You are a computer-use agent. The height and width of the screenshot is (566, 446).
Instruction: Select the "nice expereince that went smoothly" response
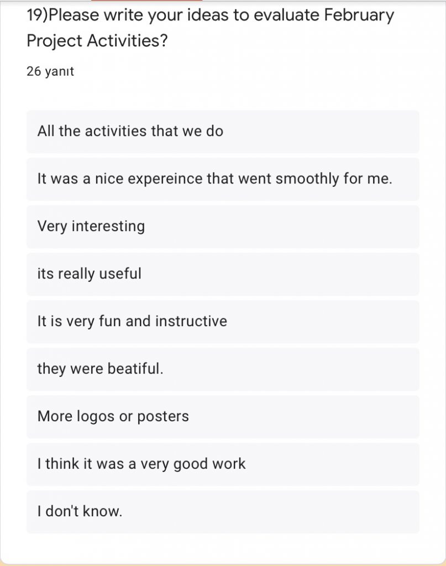pos(214,179)
